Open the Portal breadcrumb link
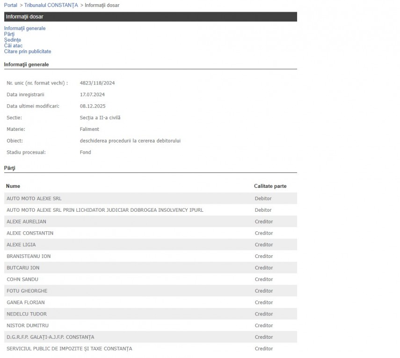The image size is (400, 358). (x=10, y=5)
